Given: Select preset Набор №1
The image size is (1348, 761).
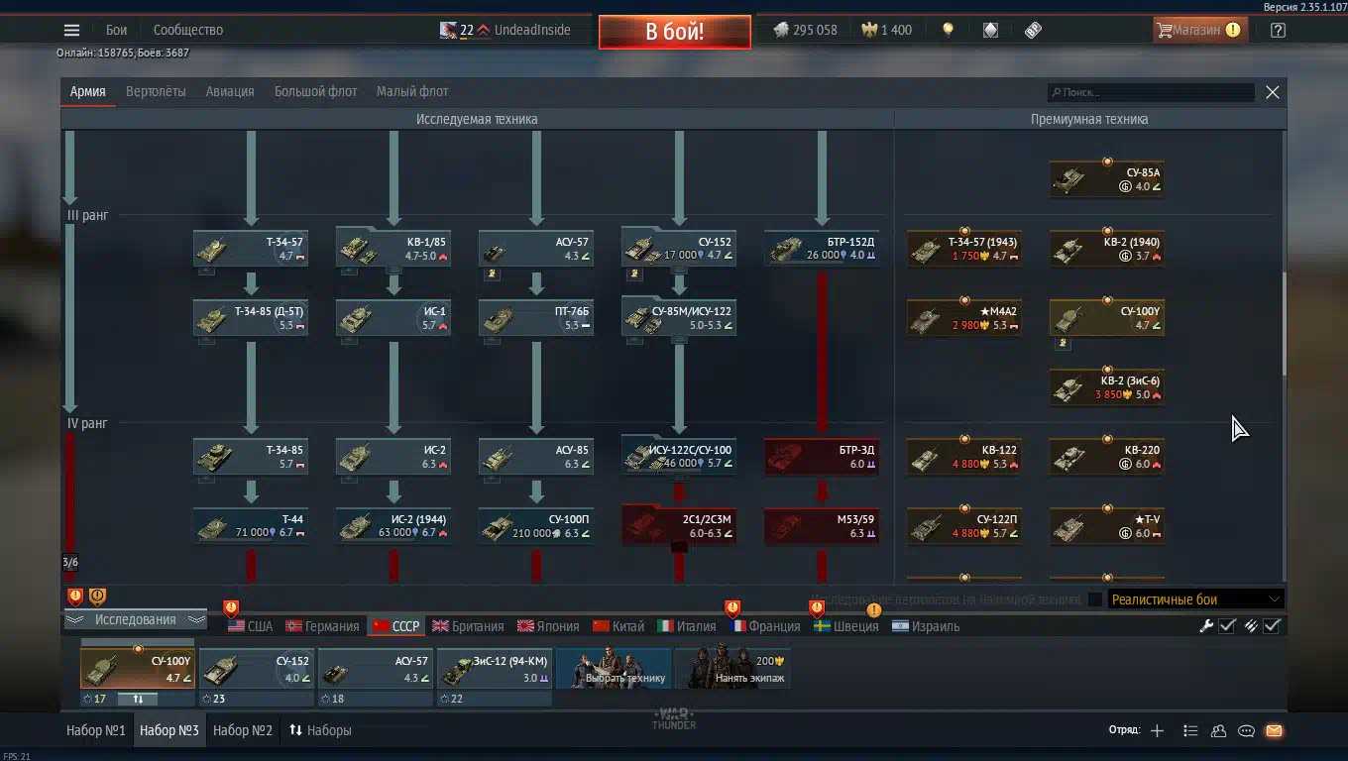Looking at the screenshot, I should tap(96, 730).
